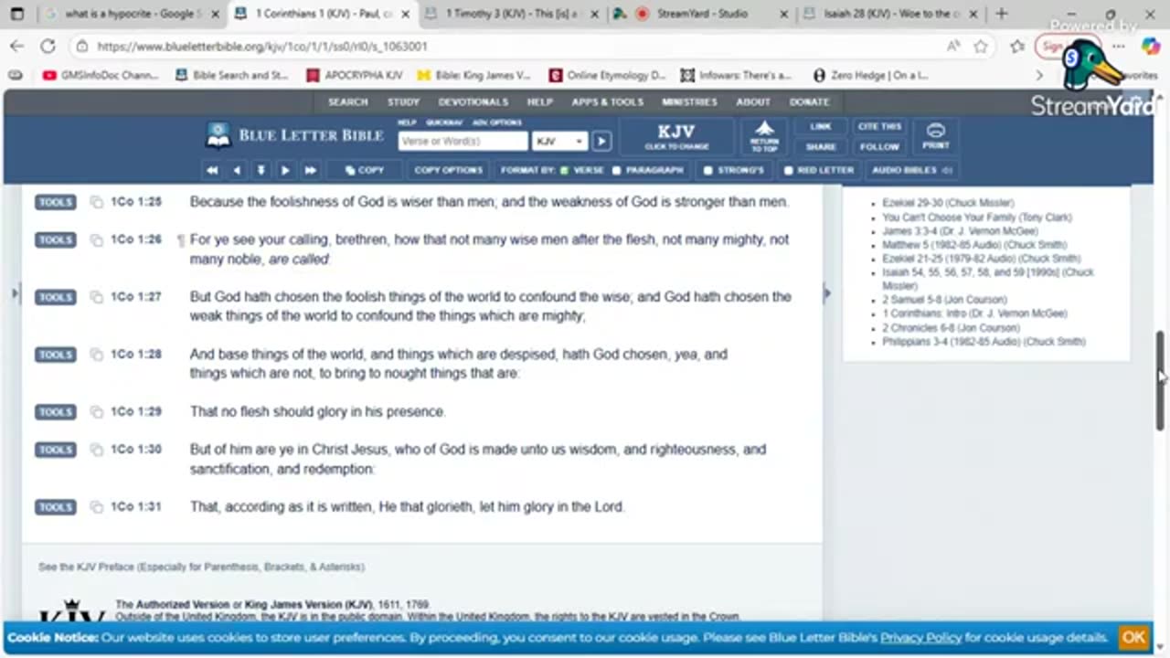
Task: Copy verse 1Co 1:30 using its copy icon
Action: pos(97,450)
